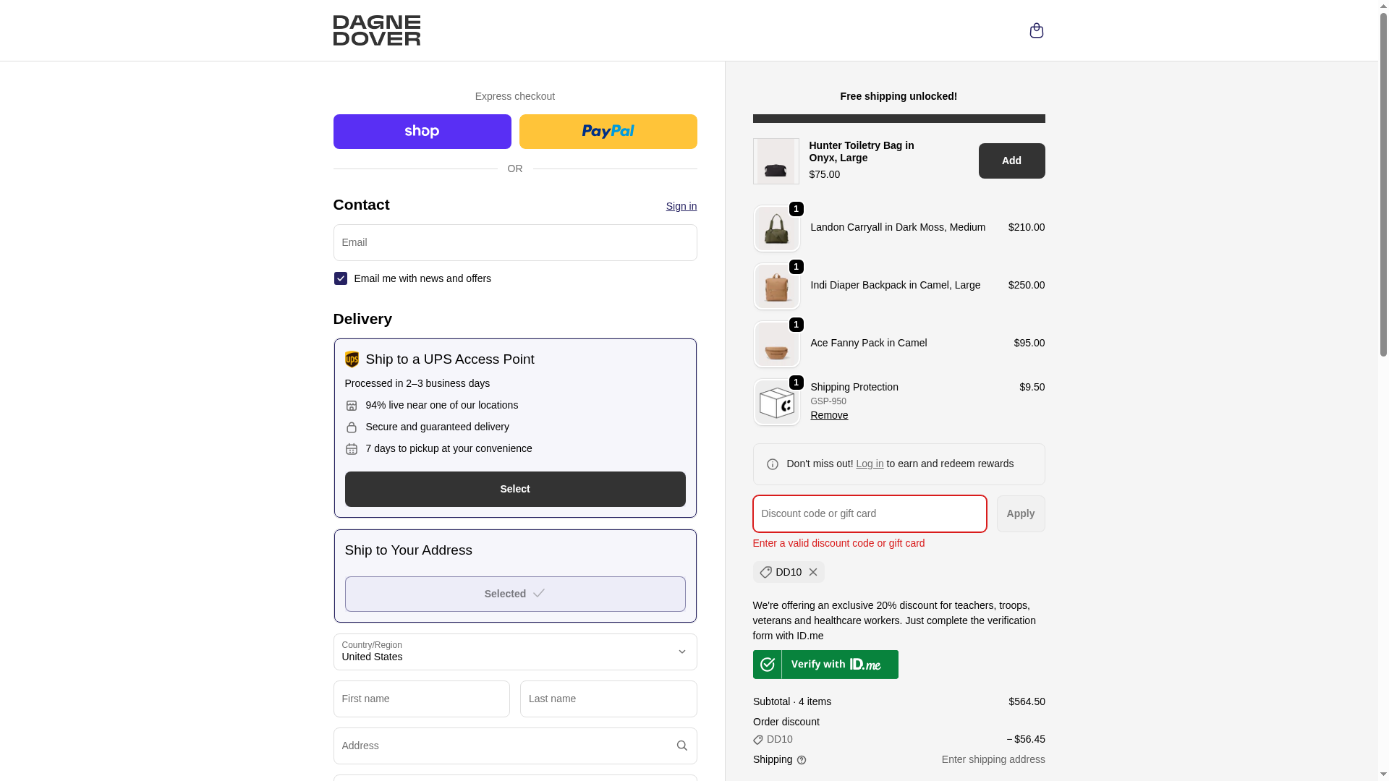Image resolution: width=1389 pixels, height=781 pixels.
Task: Focus the discount code input field
Action: (869, 513)
